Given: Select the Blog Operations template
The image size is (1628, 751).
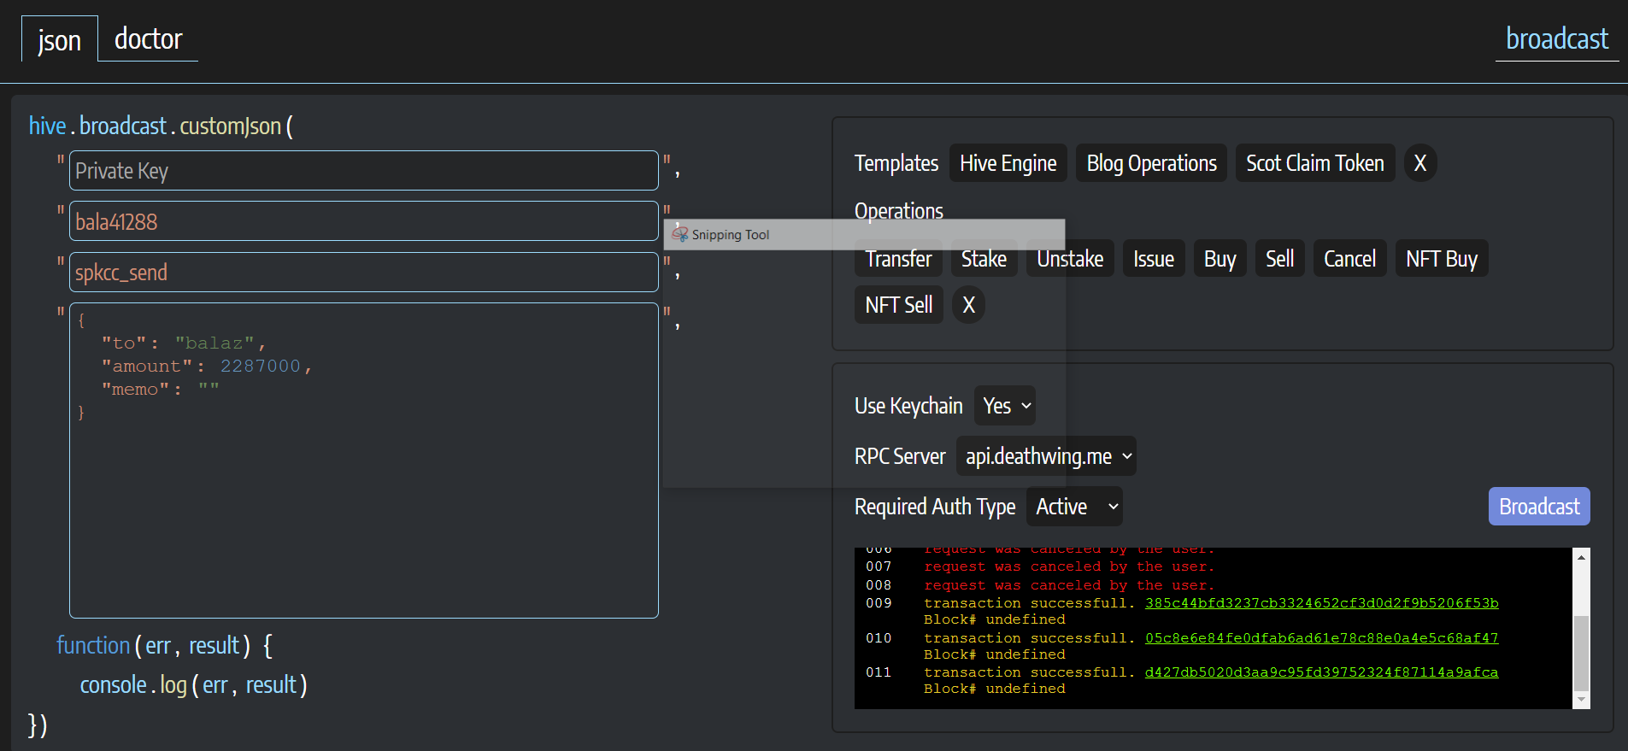Looking at the screenshot, I should (1151, 163).
